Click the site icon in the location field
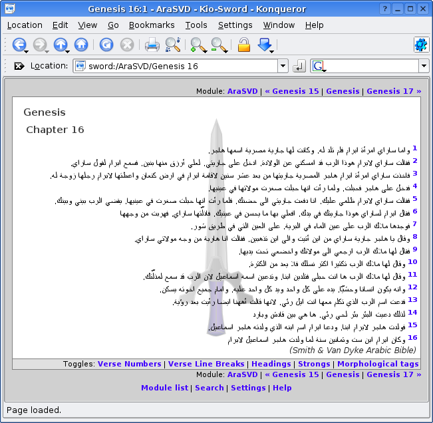The image size is (433, 423). coord(80,67)
